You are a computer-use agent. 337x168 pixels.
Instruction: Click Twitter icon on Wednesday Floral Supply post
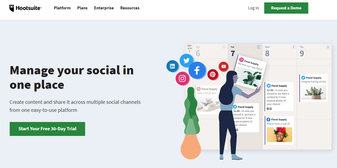(x=269, y=86)
